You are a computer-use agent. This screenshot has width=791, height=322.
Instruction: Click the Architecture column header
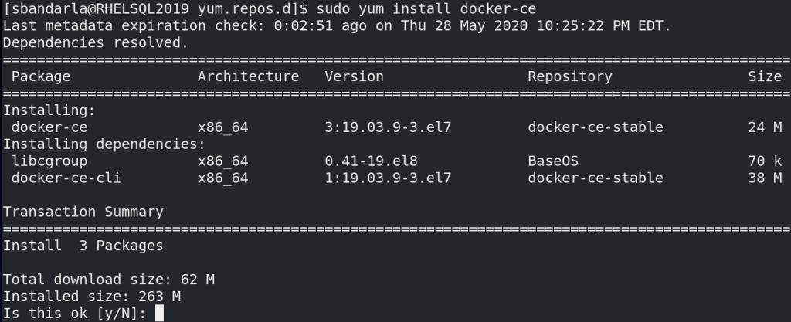click(248, 76)
